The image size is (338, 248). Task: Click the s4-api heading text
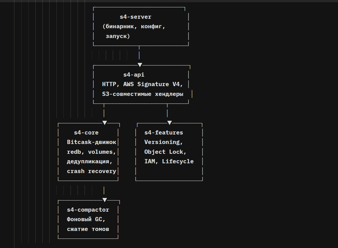134,75
